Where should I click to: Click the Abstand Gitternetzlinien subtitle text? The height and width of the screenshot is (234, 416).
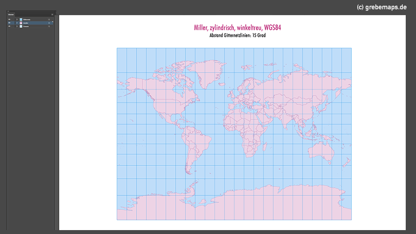234,36
